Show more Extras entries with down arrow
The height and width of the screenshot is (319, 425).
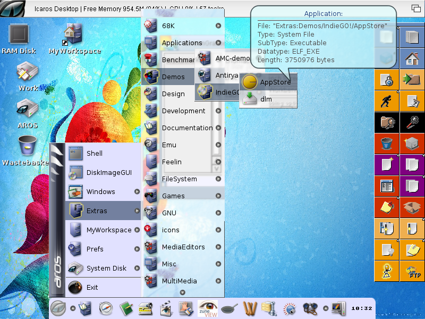coord(183,292)
